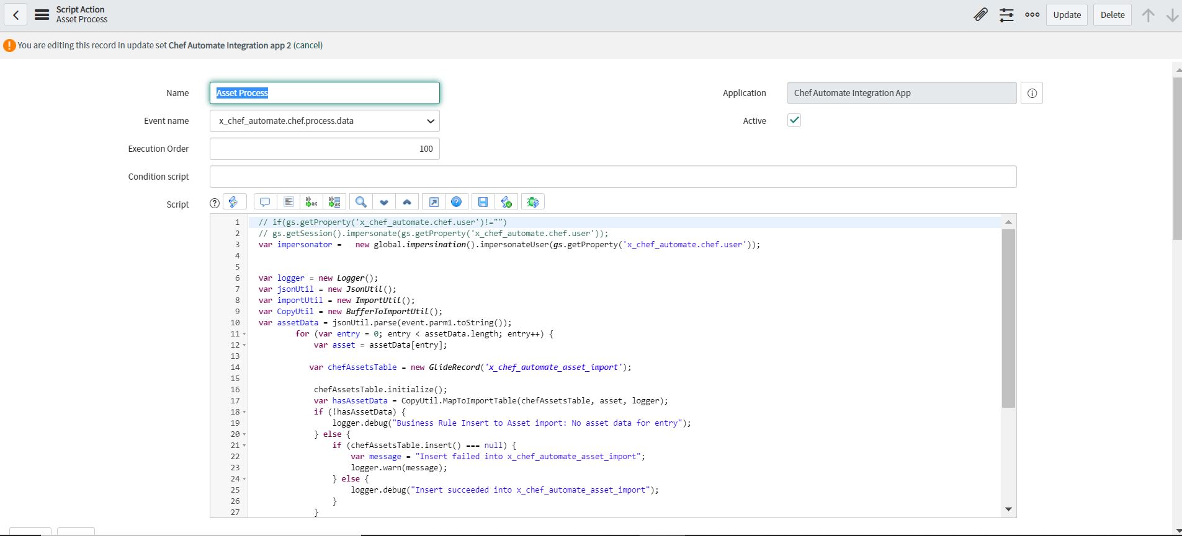This screenshot has width=1182, height=536.
Task: Collapse the for loop at line 11
Action: point(244,334)
